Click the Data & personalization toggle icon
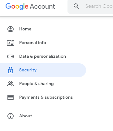The width and height of the screenshot is (113, 131). (11, 56)
